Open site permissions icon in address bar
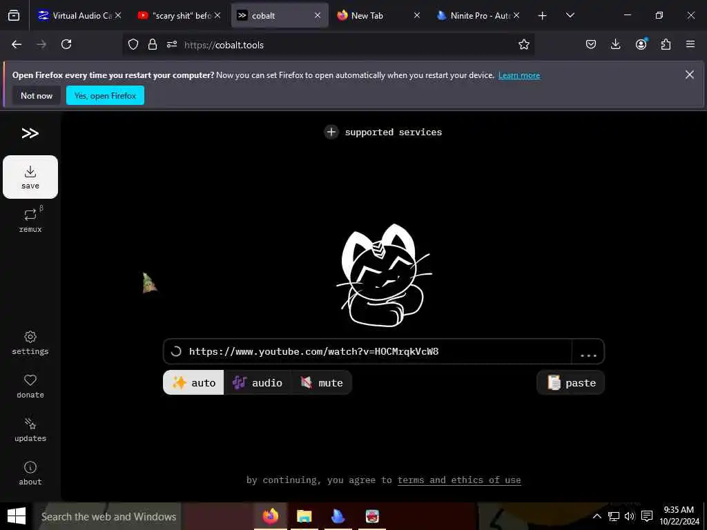Screen dimensions: 707x530 (172, 44)
